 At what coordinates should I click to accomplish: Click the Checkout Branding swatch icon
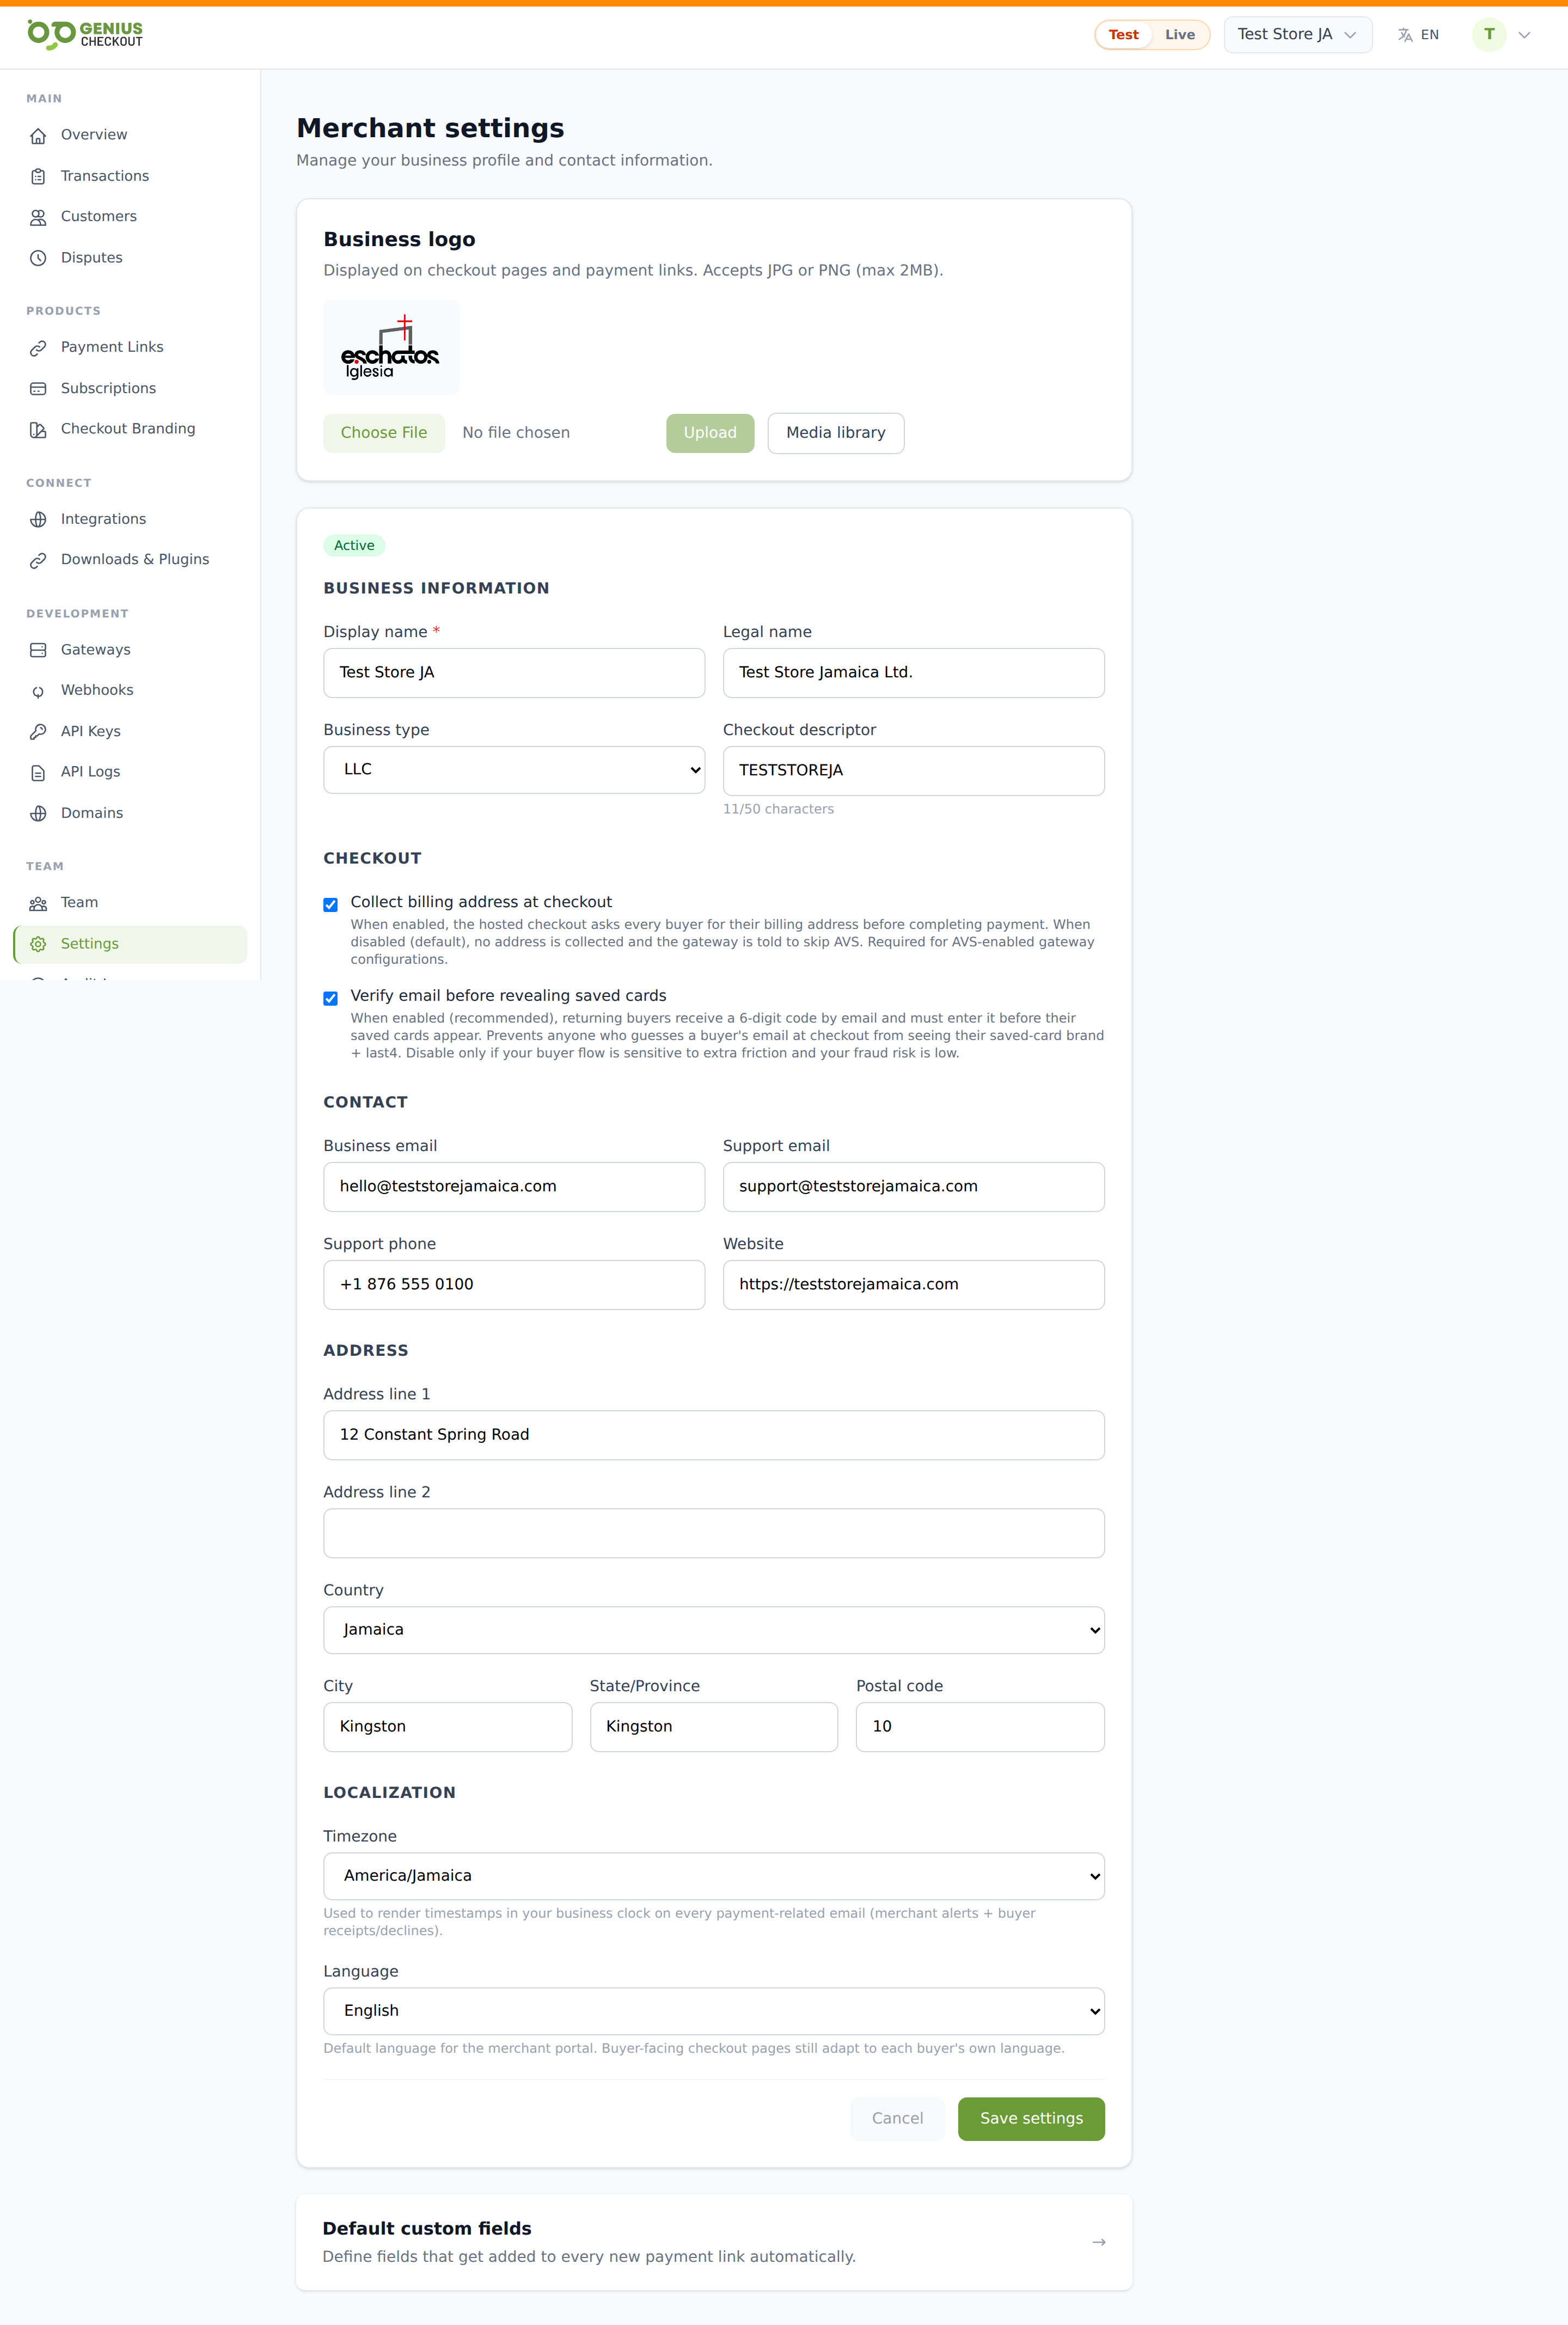[38, 429]
